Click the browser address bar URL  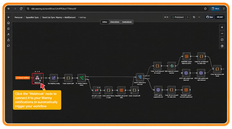click(54, 9)
